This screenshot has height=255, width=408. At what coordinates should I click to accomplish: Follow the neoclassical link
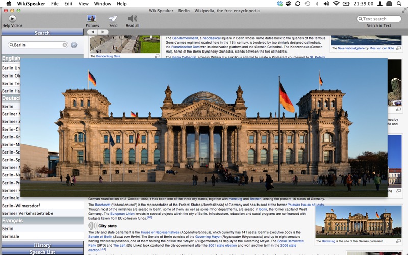[x=212, y=38]
